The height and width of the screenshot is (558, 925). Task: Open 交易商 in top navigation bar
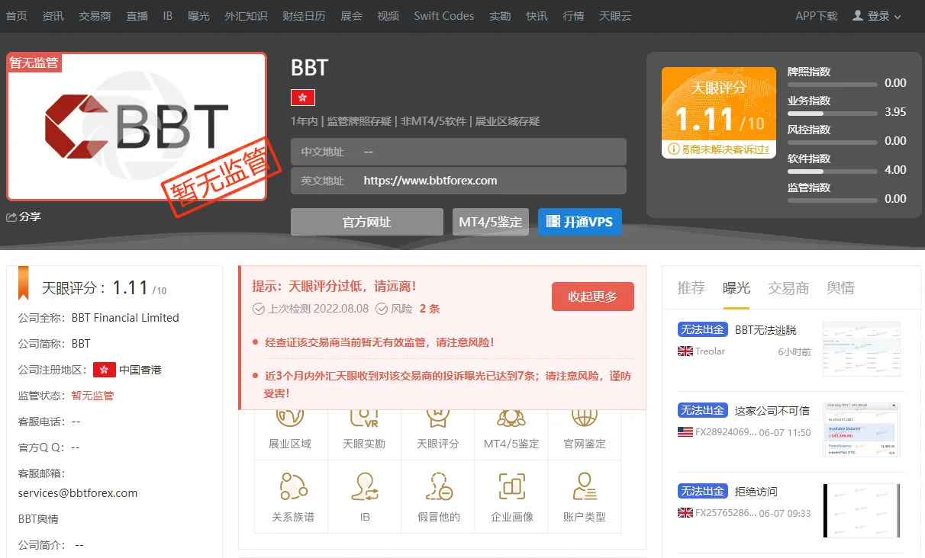click(95, 16)
